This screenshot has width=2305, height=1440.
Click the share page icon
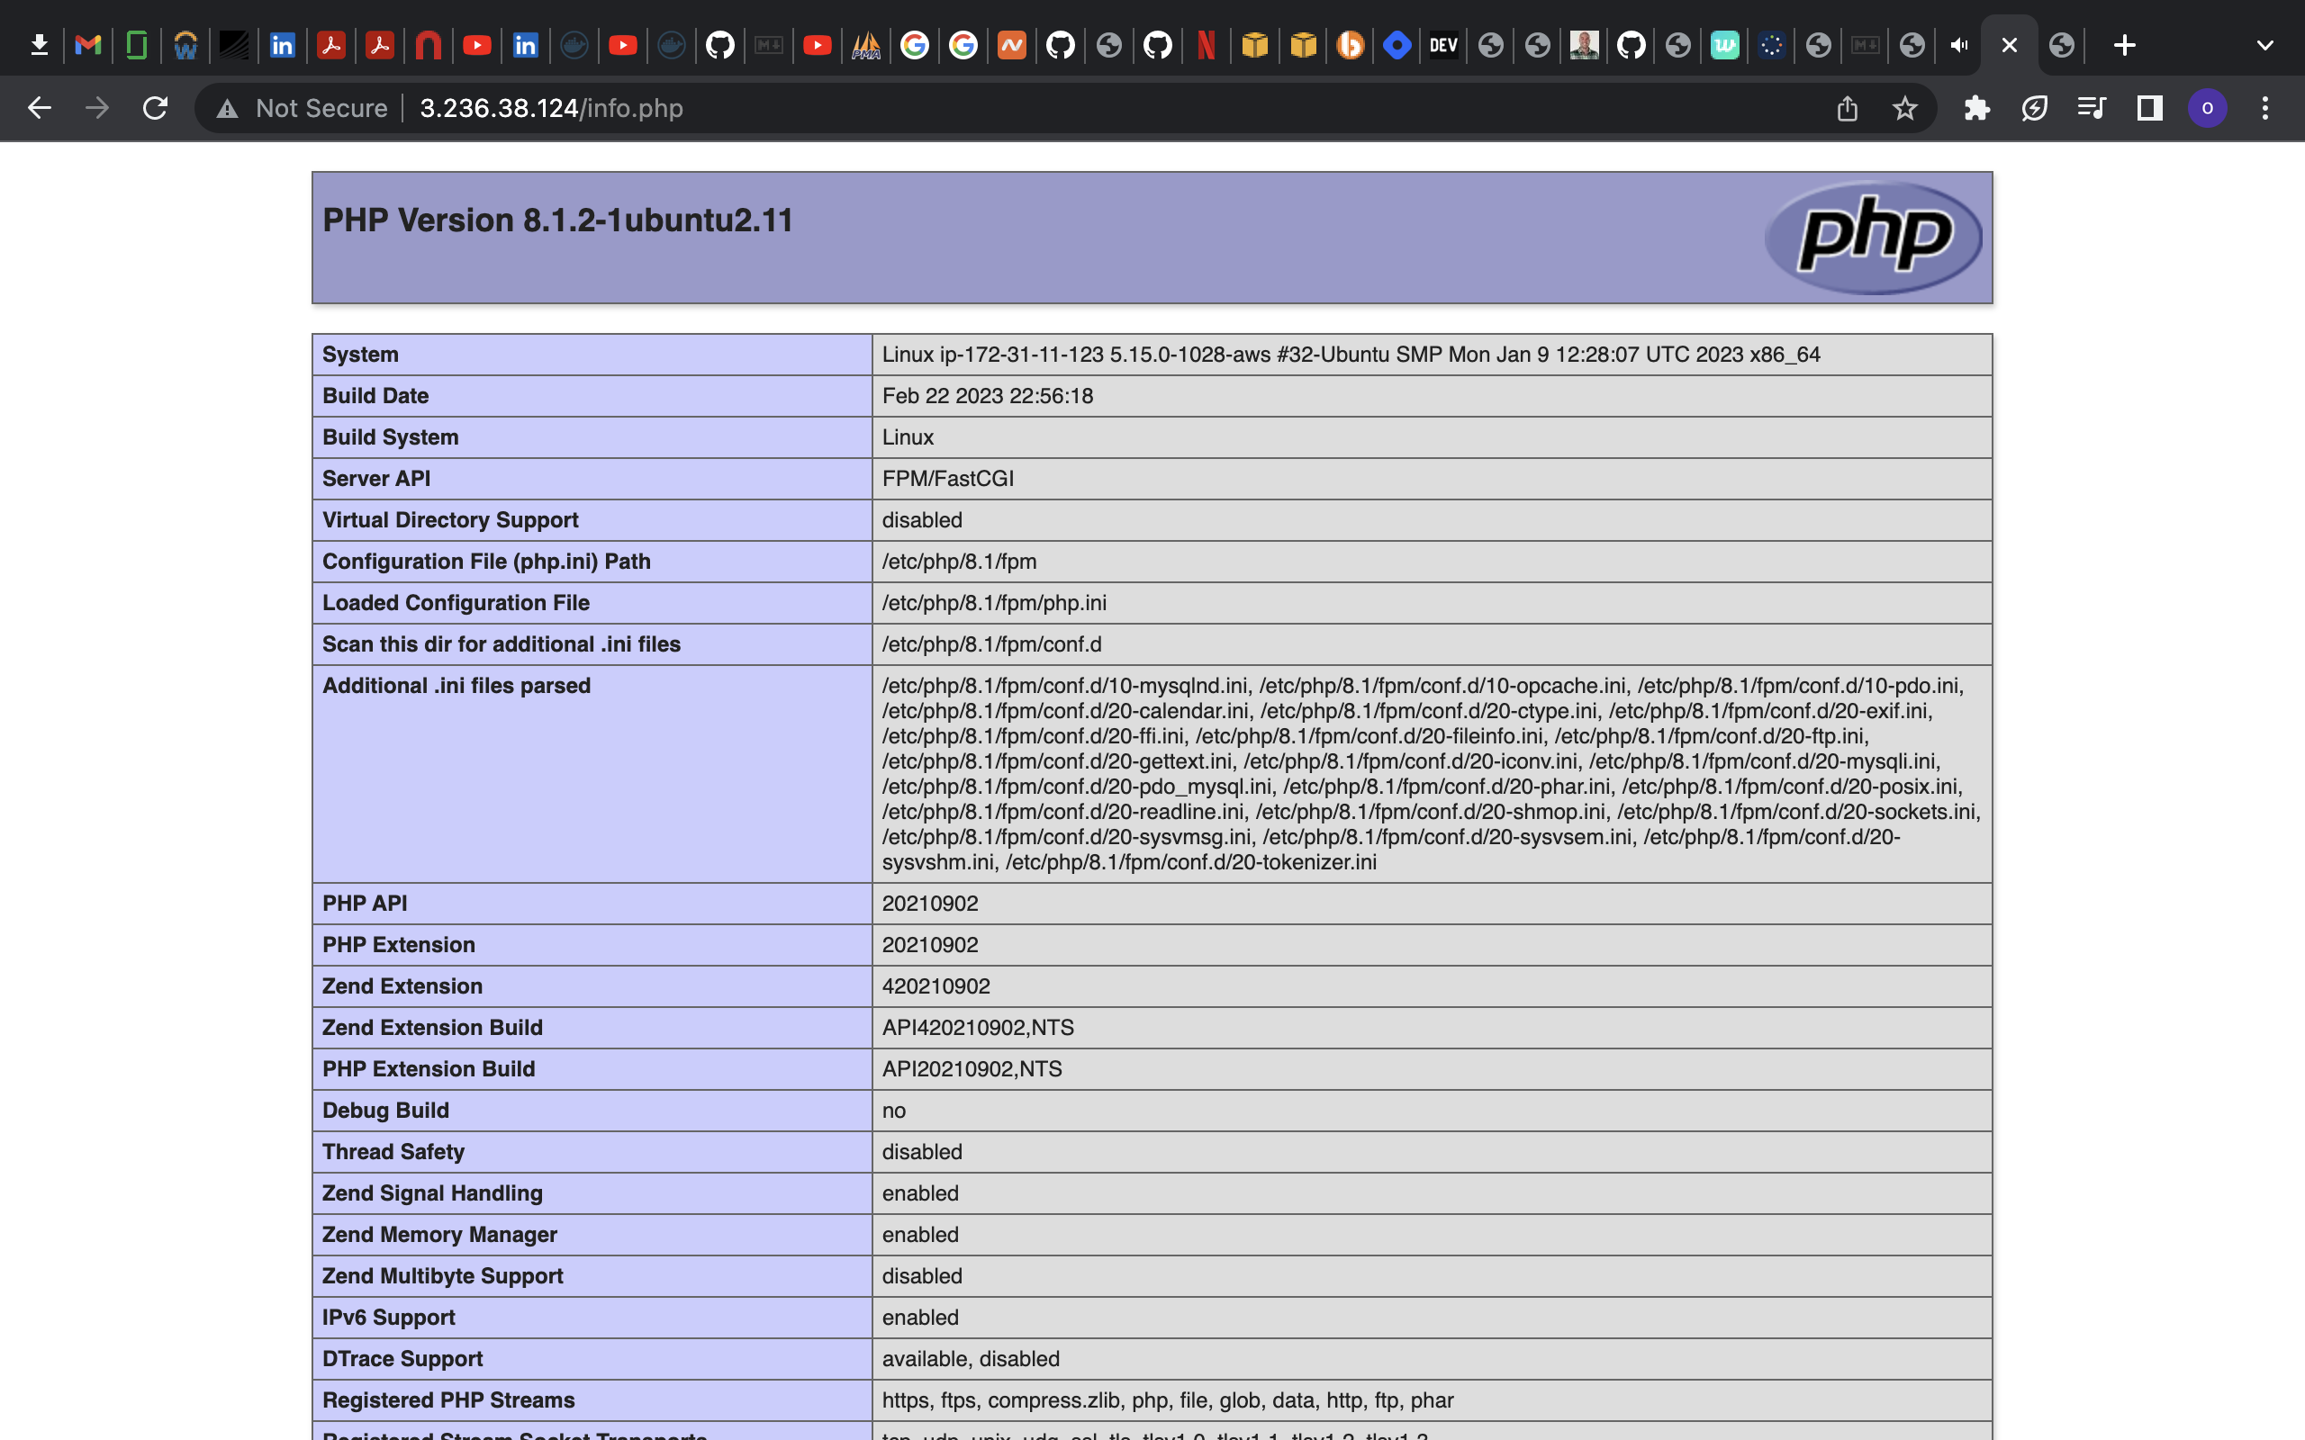[1847, 108]
